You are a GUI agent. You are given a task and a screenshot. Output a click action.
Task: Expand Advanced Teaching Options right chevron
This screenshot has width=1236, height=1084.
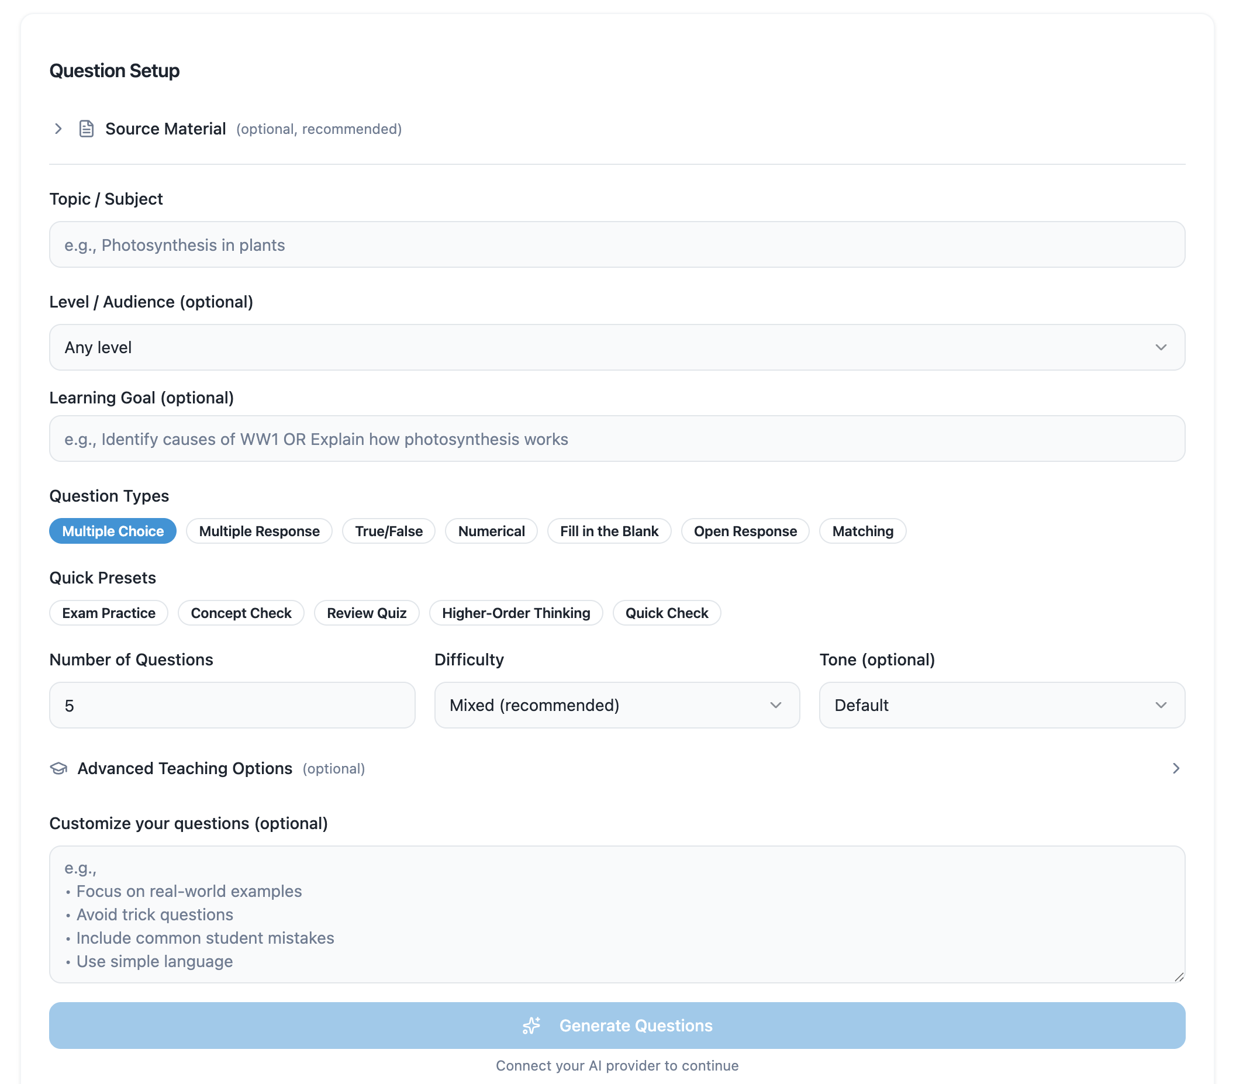click(x=1176, y=768)
